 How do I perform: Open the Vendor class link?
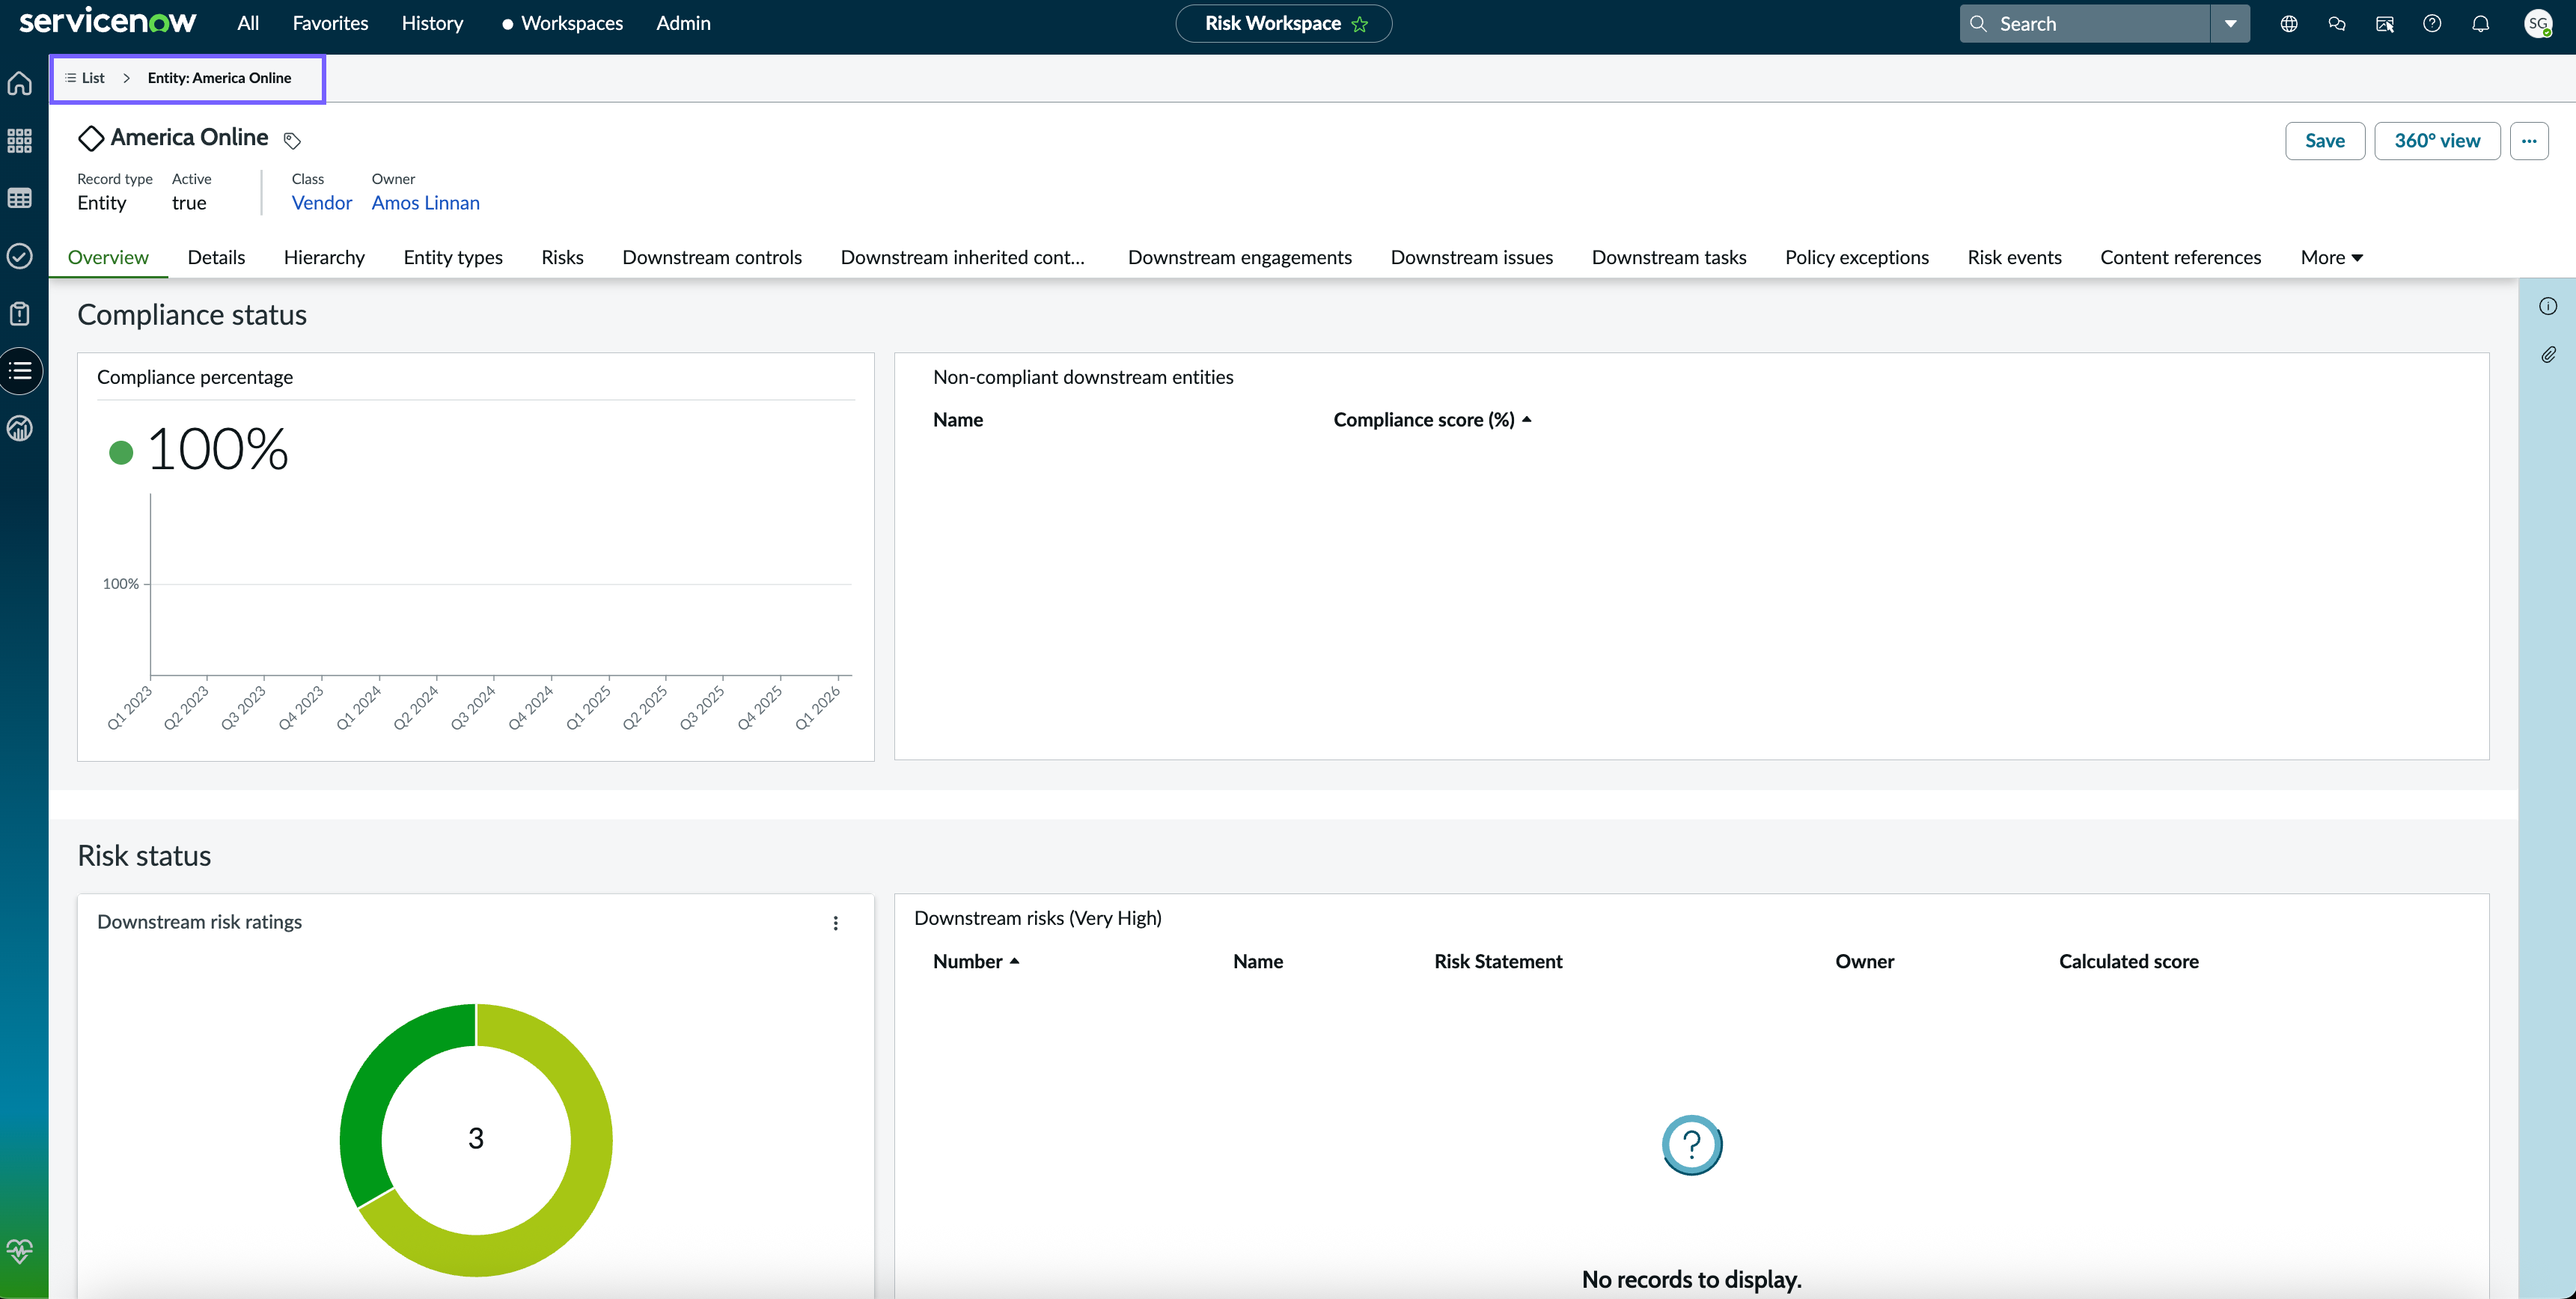click(321, 203)
